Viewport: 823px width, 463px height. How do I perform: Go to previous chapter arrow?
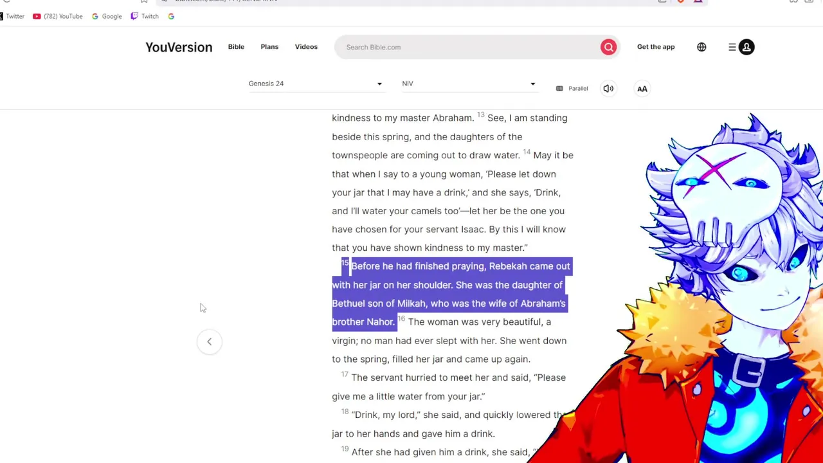point(209,341)
